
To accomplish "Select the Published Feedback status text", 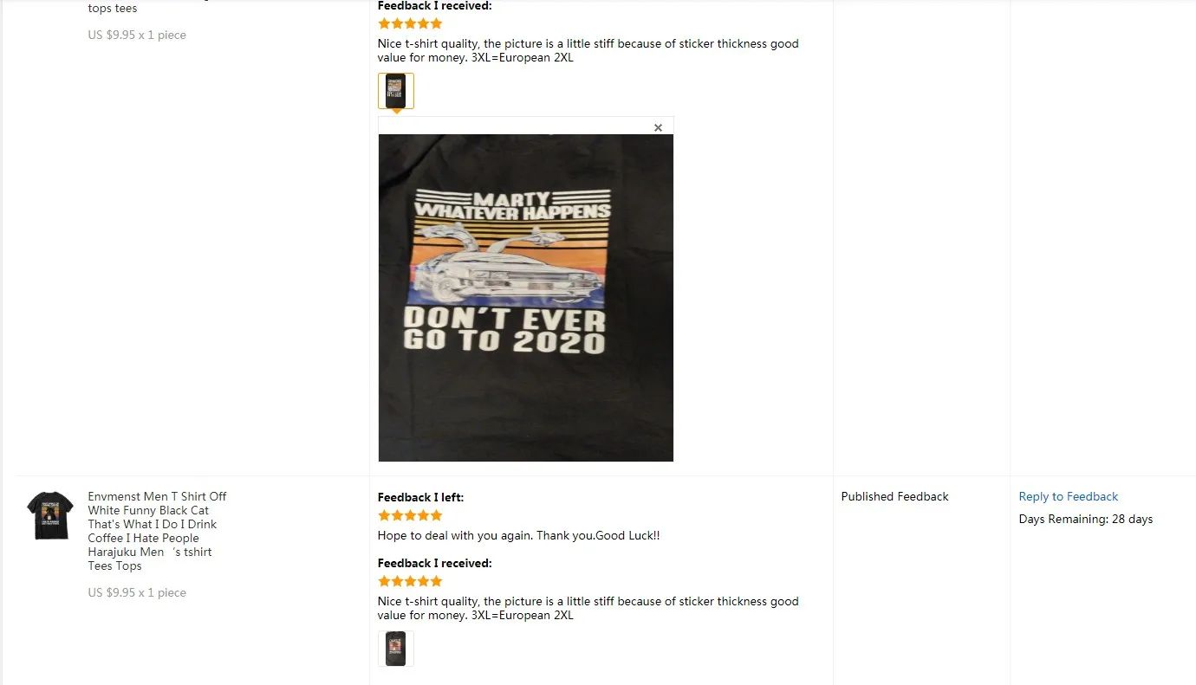I will pos(894,496).
